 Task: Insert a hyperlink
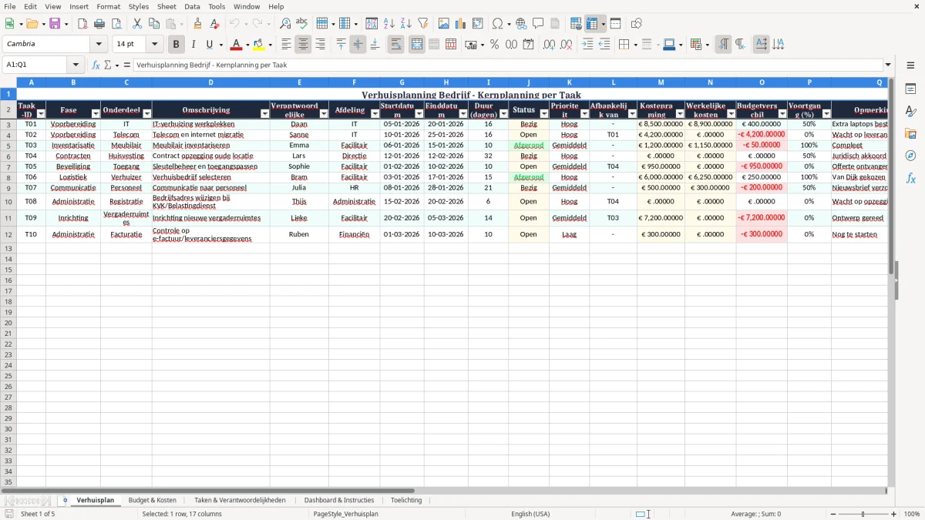521,24
